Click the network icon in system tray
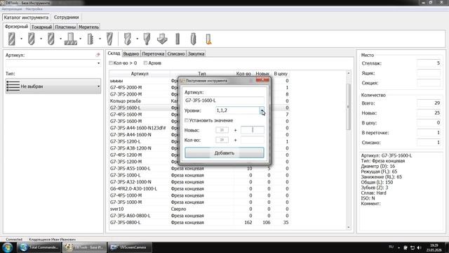 (x=413, y=247)
